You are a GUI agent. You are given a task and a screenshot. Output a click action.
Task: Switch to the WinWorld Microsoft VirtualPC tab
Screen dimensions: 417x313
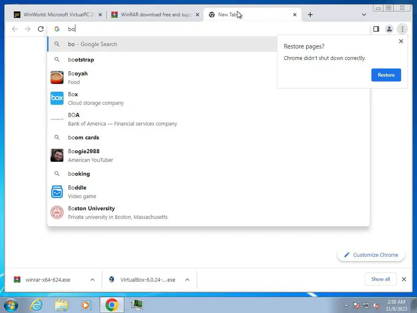coord(55,15)
